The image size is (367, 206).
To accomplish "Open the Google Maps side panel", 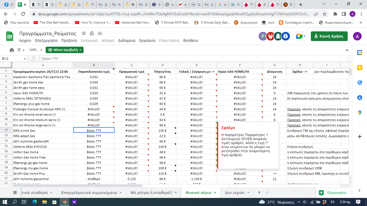I will click(359, 113).
